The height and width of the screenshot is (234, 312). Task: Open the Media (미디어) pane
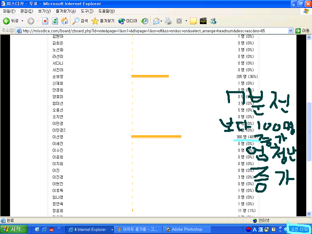pos(128,21)
